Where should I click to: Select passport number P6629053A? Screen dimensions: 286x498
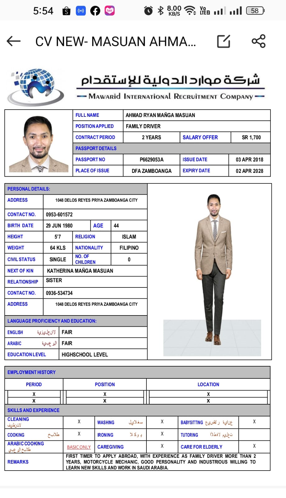click(151, 160)
